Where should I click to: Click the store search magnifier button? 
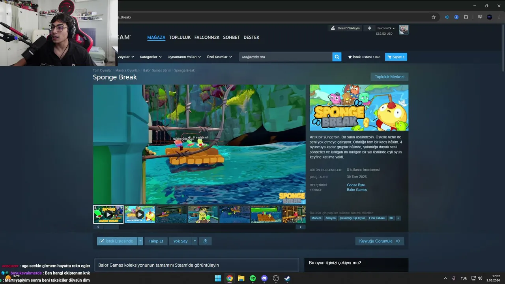[337, 57]
